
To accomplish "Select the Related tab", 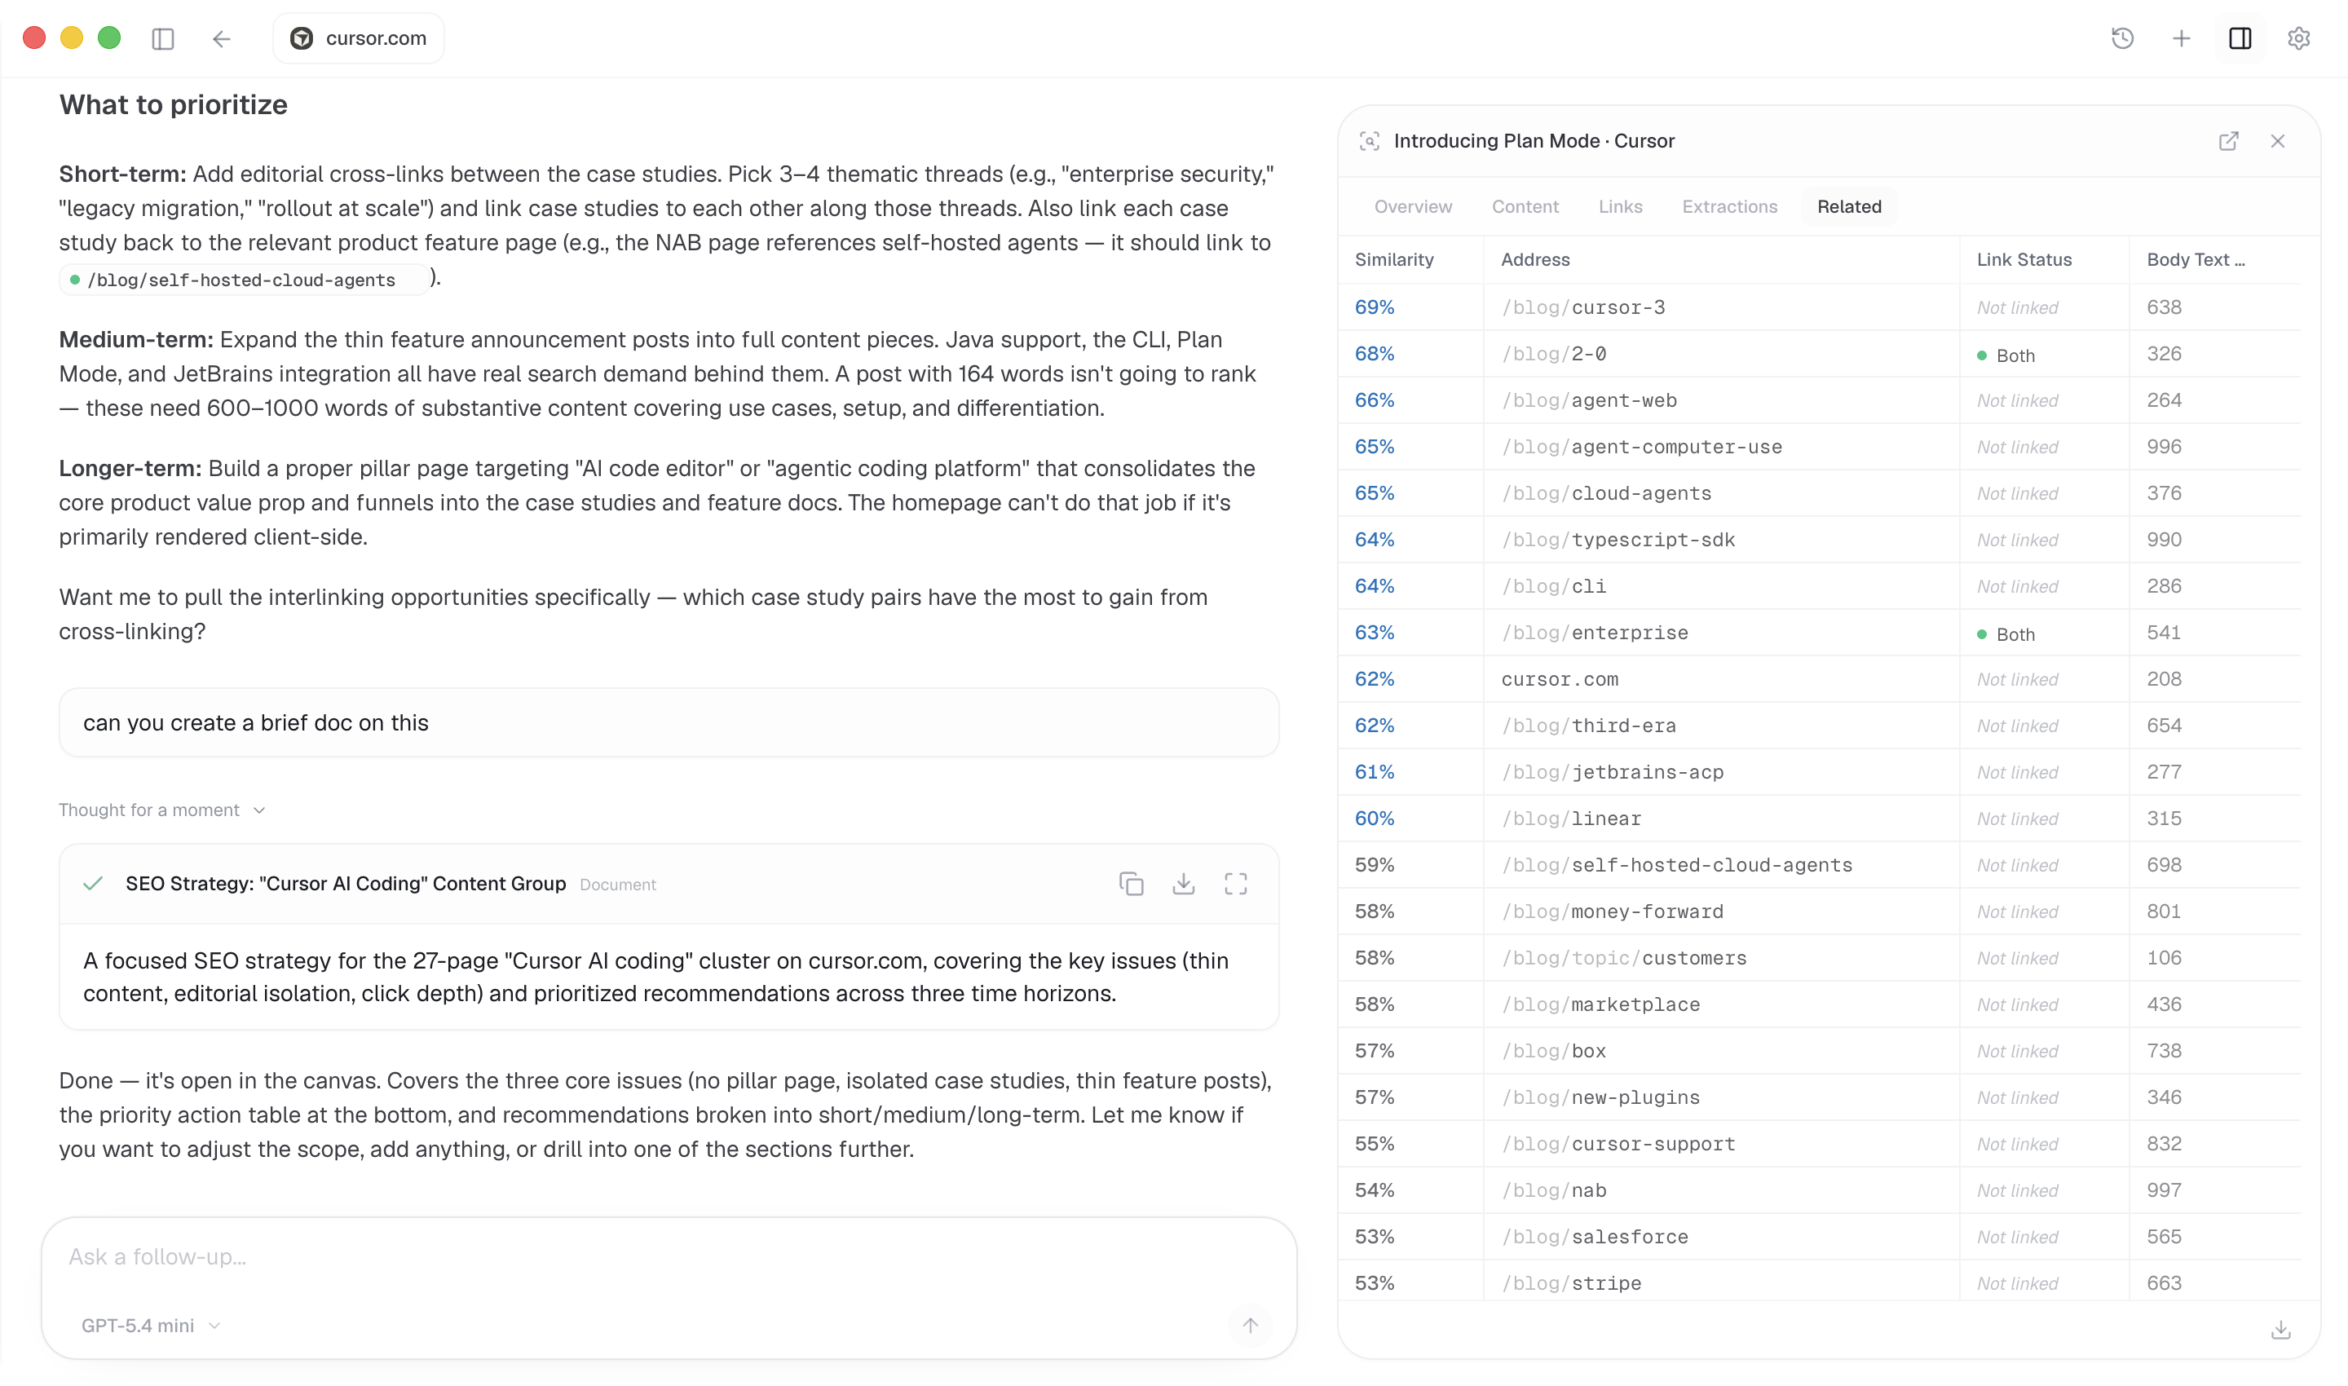I will pyautogui.click(x=1849, y=206).
